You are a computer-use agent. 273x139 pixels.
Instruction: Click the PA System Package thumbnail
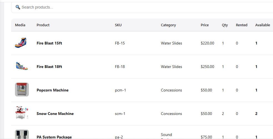coord(22,134)
